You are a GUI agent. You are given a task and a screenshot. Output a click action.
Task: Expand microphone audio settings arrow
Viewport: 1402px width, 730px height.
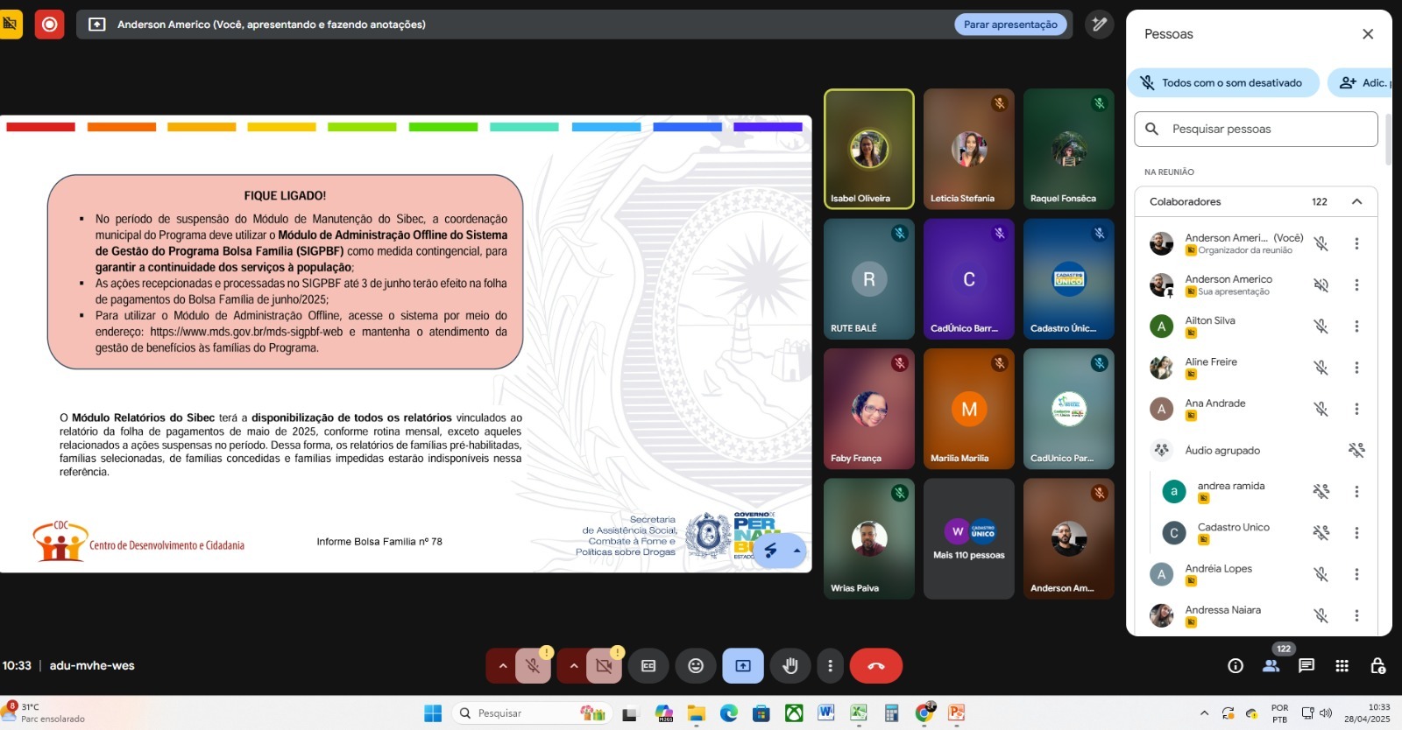503,666
